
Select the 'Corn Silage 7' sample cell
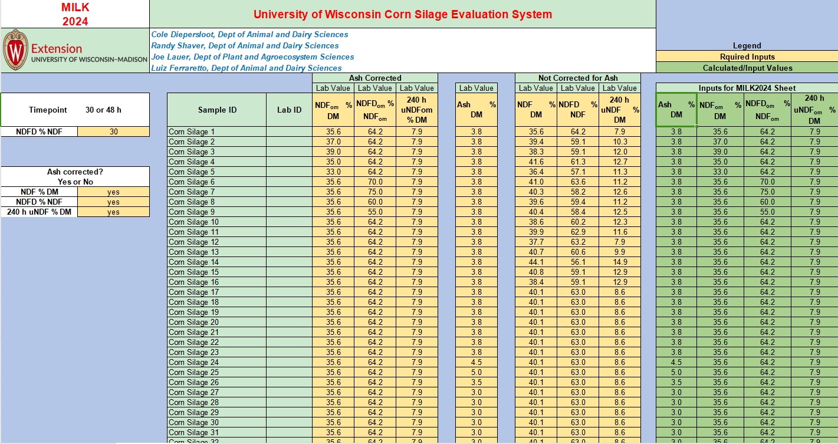217,192
